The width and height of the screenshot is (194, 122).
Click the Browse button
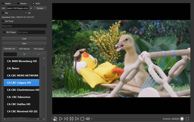[40, 8]
